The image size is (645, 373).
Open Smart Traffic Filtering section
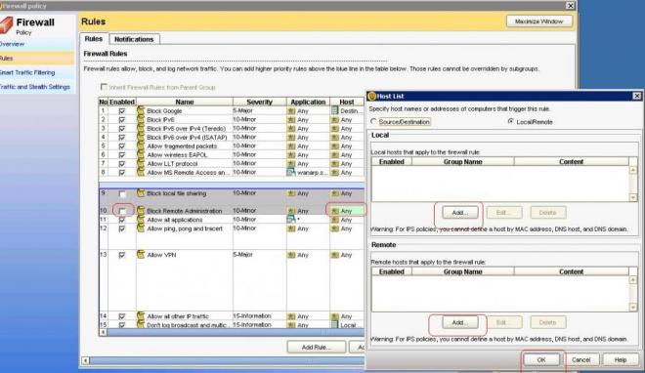coord(27,72)
